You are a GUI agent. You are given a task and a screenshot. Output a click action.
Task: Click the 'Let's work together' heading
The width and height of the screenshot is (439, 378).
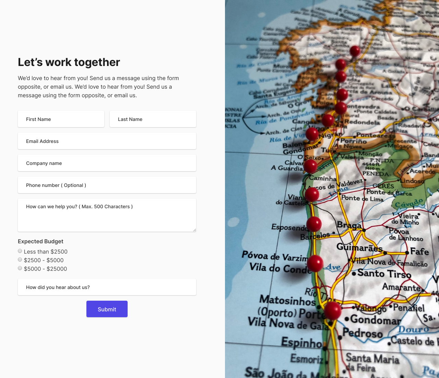click(69, 62)
